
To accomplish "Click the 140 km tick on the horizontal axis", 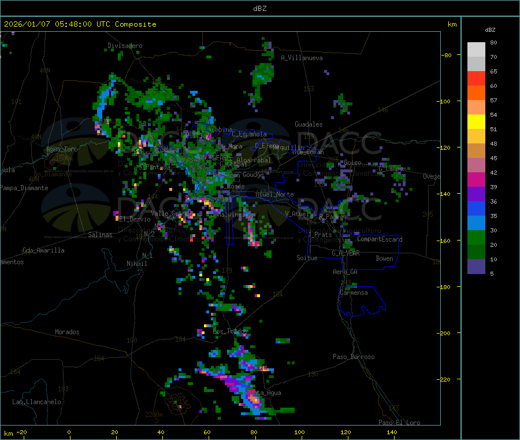I will point(392,432).
